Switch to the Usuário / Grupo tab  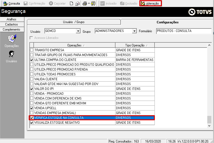click(74, 22)
